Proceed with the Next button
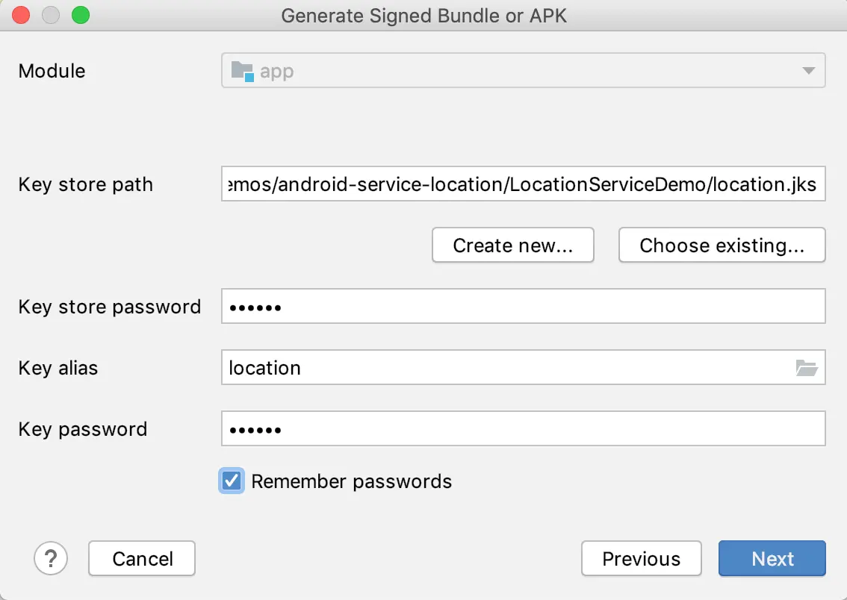This screenshot has width=847, height=600. click(x=772, y=558)
